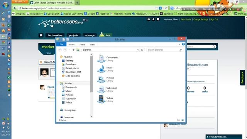Click the Feedback side button

(242, 78)
